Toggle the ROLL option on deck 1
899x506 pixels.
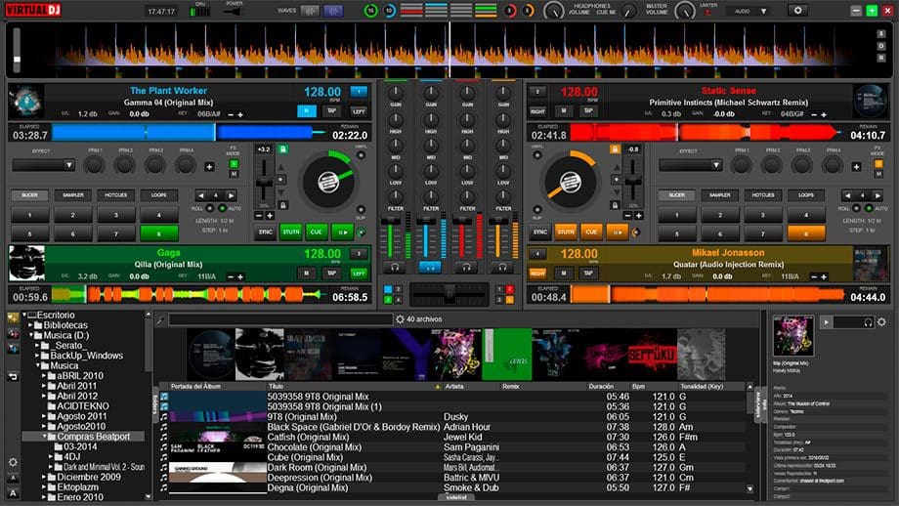click(210, 209)
